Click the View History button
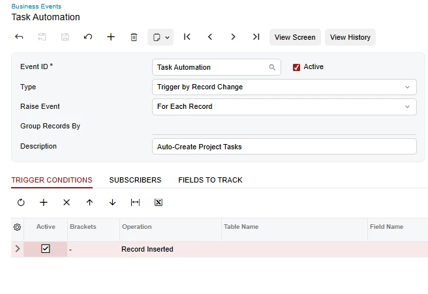Screen dimensions: 428x294 click(x=350, y=37)
